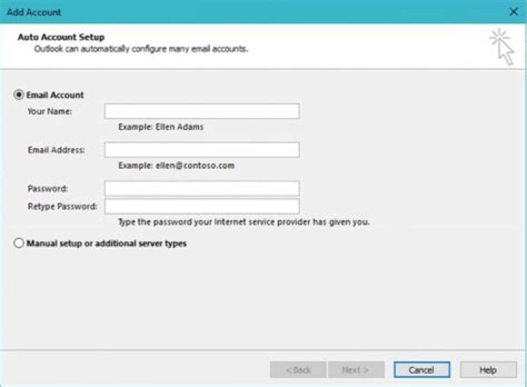Click the "Email Address:" label
Screen dimensions: 527x387
[56, 150]
